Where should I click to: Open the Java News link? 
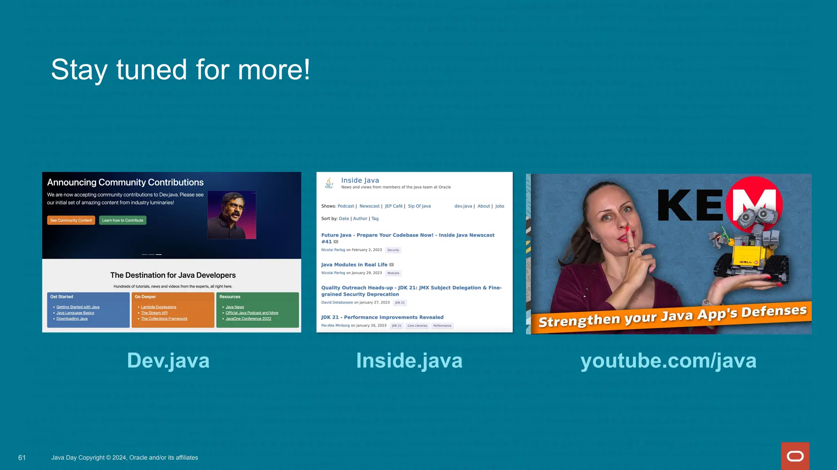235,307
